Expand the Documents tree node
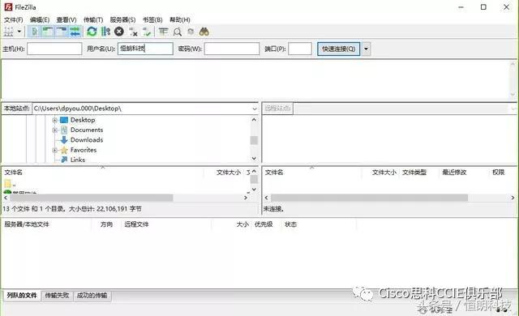519x316 pixels. tap(55, 130)
